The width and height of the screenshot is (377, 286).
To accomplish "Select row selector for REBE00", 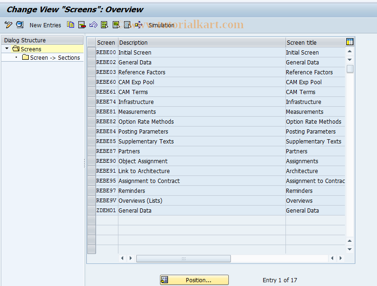I will click(x=92, y=52).
